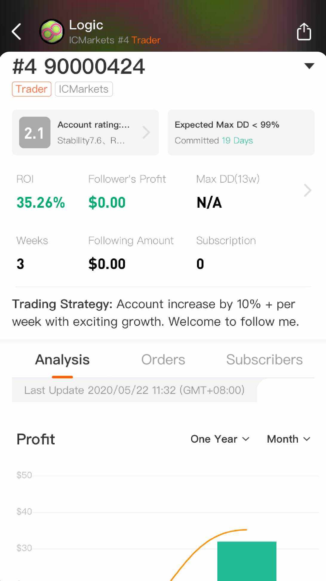Tap the 2.1 account rating badge
This screenshot has width=326, height=581.
click(35, 132)
